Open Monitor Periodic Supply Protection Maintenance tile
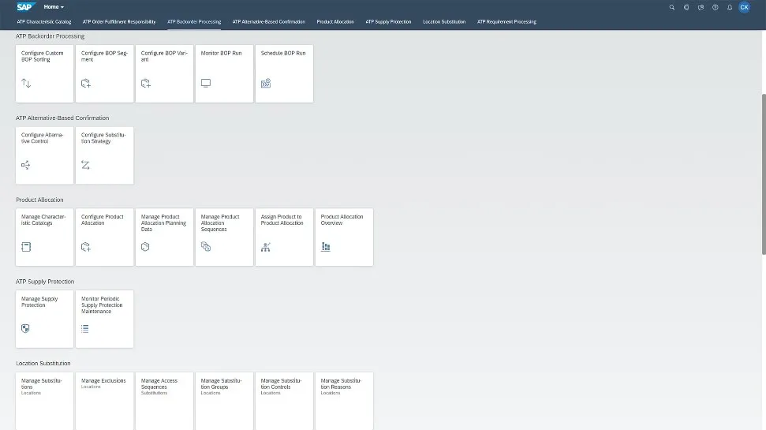This screenshot has height=430, width=766. click(x=104, y=319)
